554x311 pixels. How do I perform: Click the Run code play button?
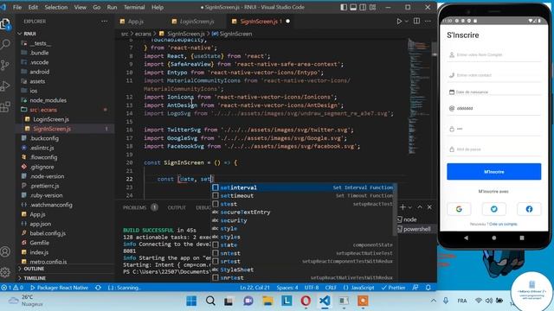point(399,21)
